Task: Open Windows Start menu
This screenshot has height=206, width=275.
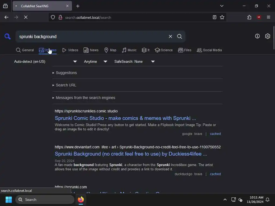Action: [x=9, y=200]
